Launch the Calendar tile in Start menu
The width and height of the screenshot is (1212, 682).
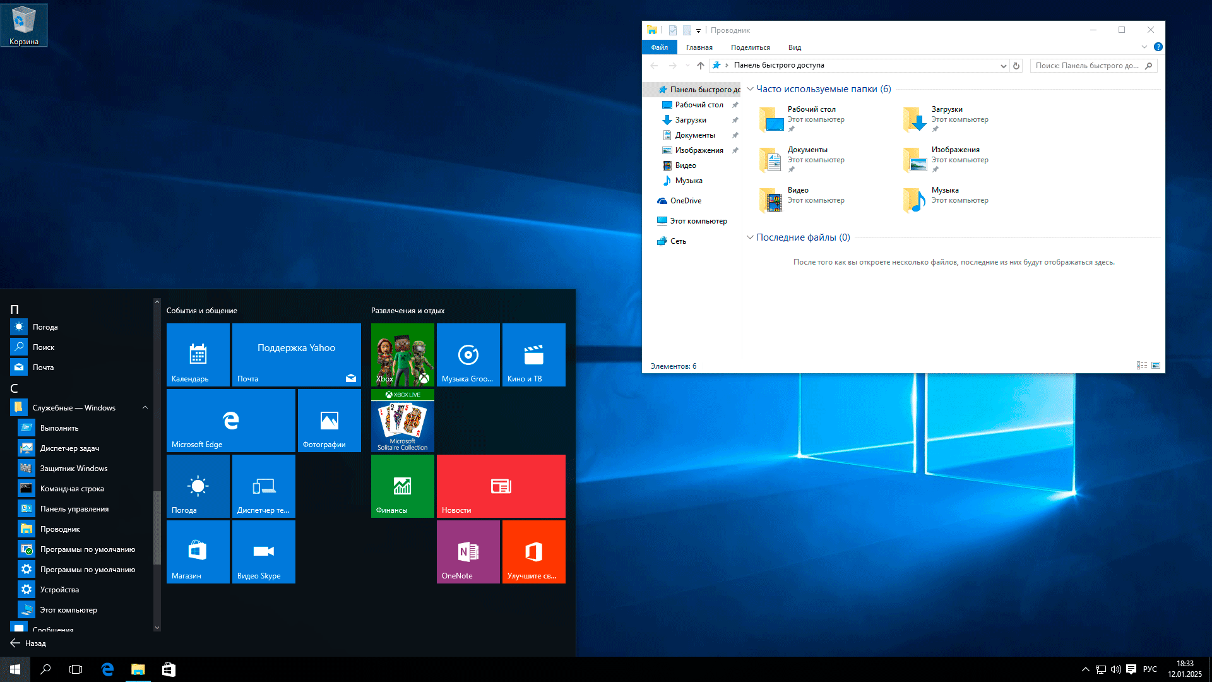tap(198, 354)
